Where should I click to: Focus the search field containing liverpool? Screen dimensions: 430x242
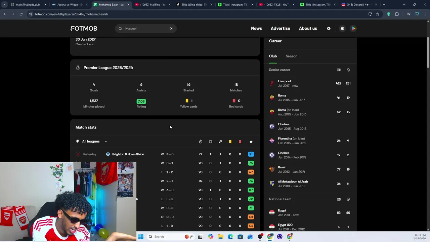tap(146, 29)
